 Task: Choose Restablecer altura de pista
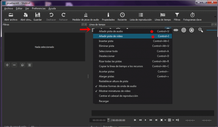click(x=133, y=81)
